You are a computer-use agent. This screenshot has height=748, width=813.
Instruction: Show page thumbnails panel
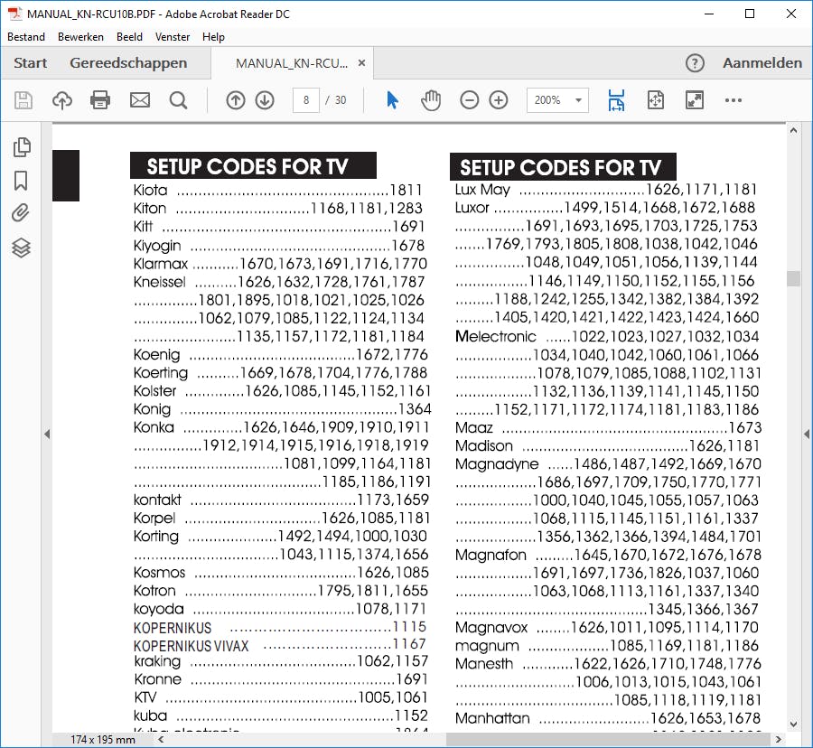click(x=22, y=147)
